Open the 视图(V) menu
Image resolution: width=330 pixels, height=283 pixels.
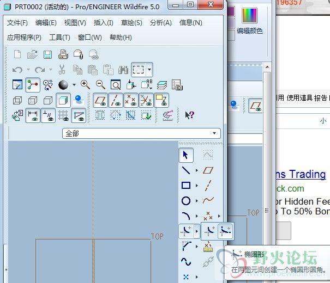click(x=75, y=23)
